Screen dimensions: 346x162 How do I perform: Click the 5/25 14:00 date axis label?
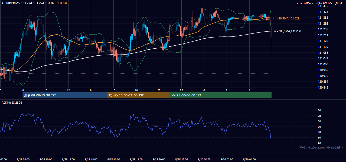(x=91, y=160)
